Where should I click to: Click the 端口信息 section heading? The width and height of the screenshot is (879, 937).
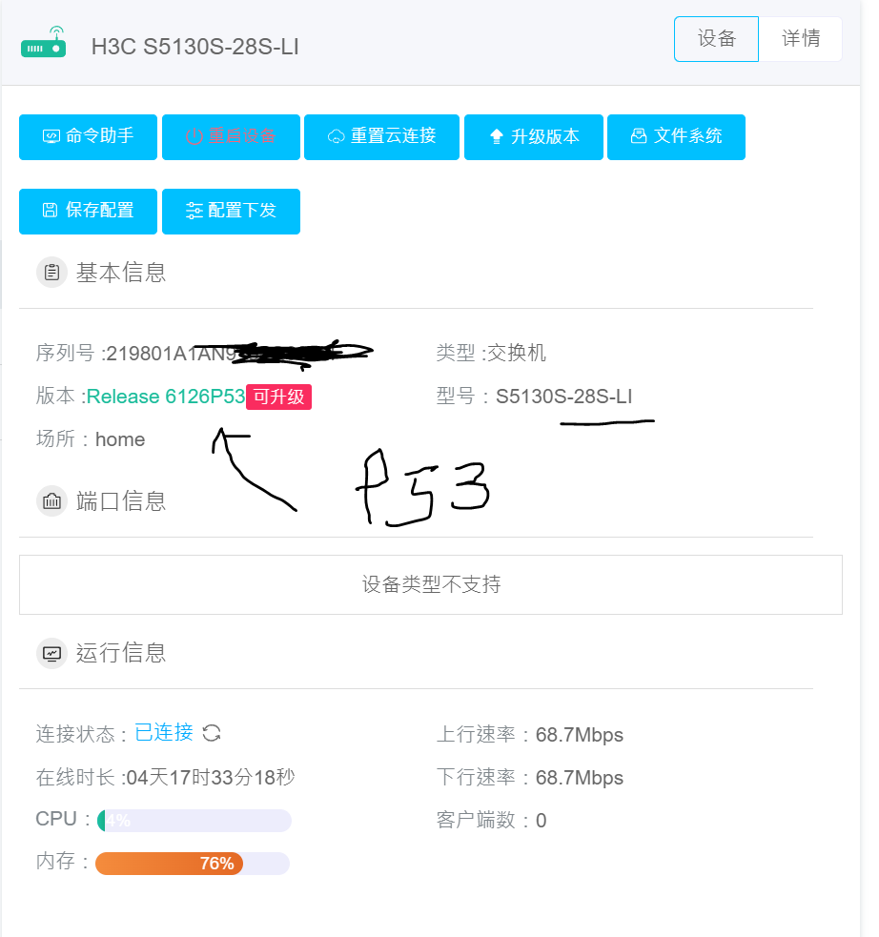121,501
